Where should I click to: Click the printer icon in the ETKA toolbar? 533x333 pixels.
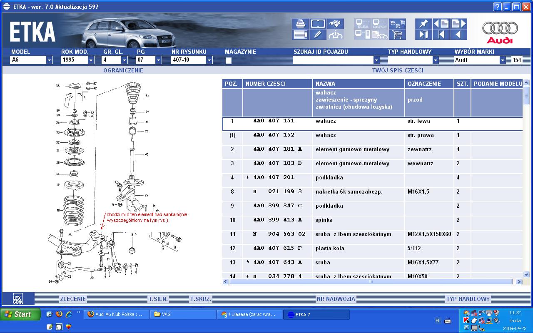(x=300, y=24)
